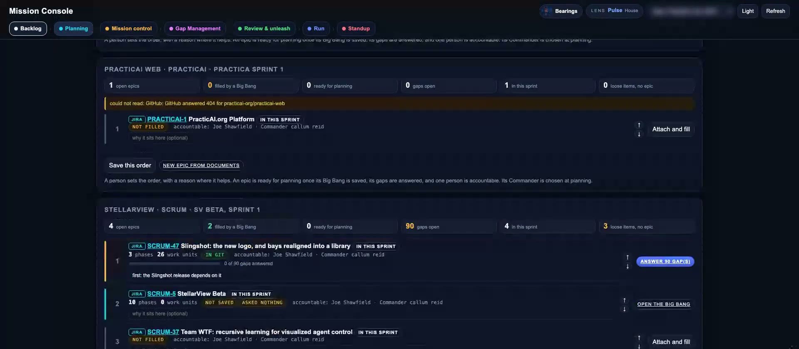Click the 0 of 90 gaps progress bar
Viewport: 799px width, 349px height.
click(x=175, y=263)
